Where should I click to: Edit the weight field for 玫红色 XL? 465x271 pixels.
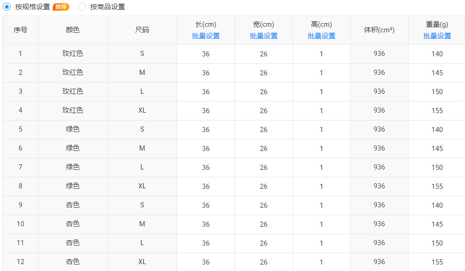click(x=437, y=111)
